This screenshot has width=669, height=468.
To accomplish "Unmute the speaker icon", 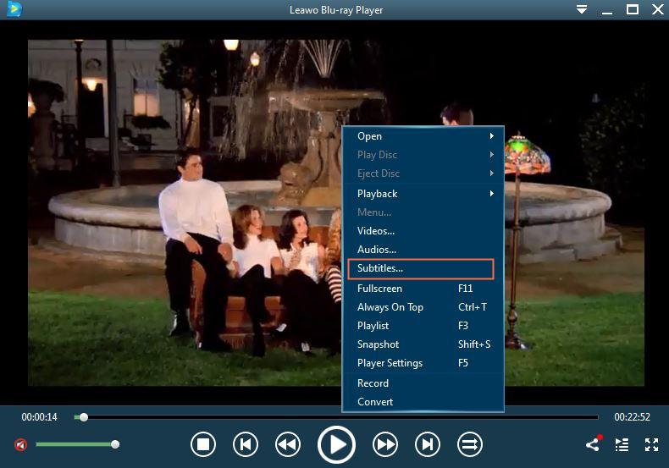I will pos(20,444).
